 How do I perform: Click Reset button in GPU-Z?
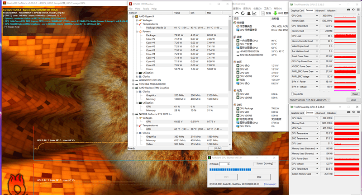coord(355,94)
